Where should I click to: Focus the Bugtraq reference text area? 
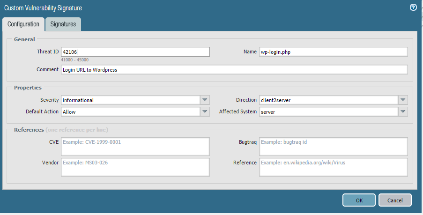pyautogui.click(x=333, y=146)
